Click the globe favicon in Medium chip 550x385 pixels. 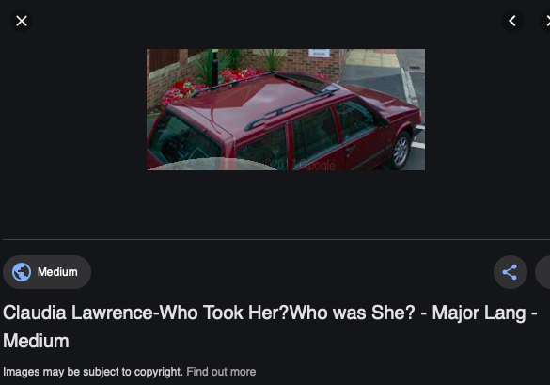click(x=22, y=272)
